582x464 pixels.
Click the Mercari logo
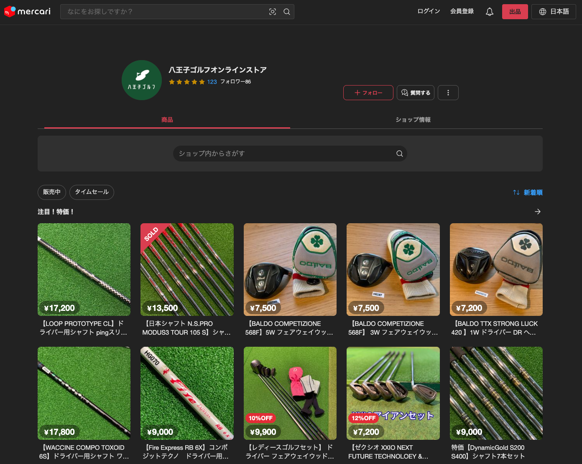[x=28, y=12]
